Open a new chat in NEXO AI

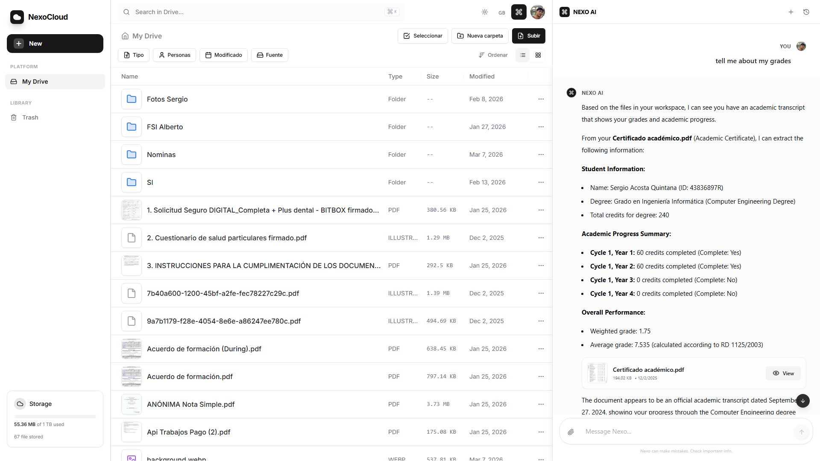click(x=791, y=12)
